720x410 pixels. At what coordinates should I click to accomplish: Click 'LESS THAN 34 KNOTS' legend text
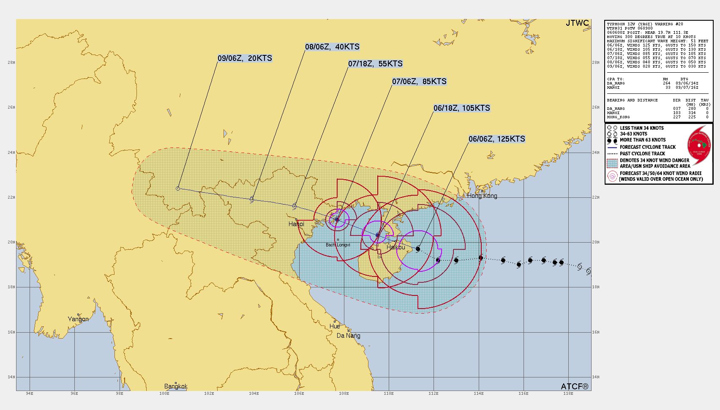(x=641, y=128)
